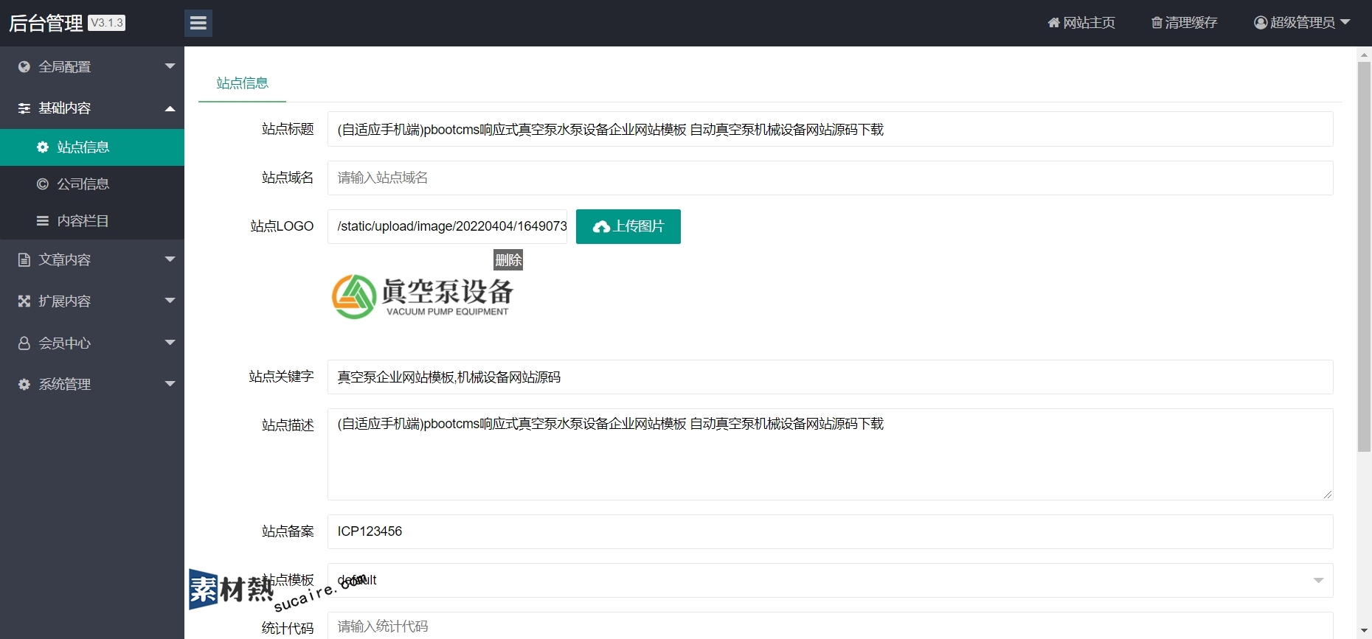Click the lock icon beside 会员中心
Screen dimensions: 1372x639
[24, 343]
